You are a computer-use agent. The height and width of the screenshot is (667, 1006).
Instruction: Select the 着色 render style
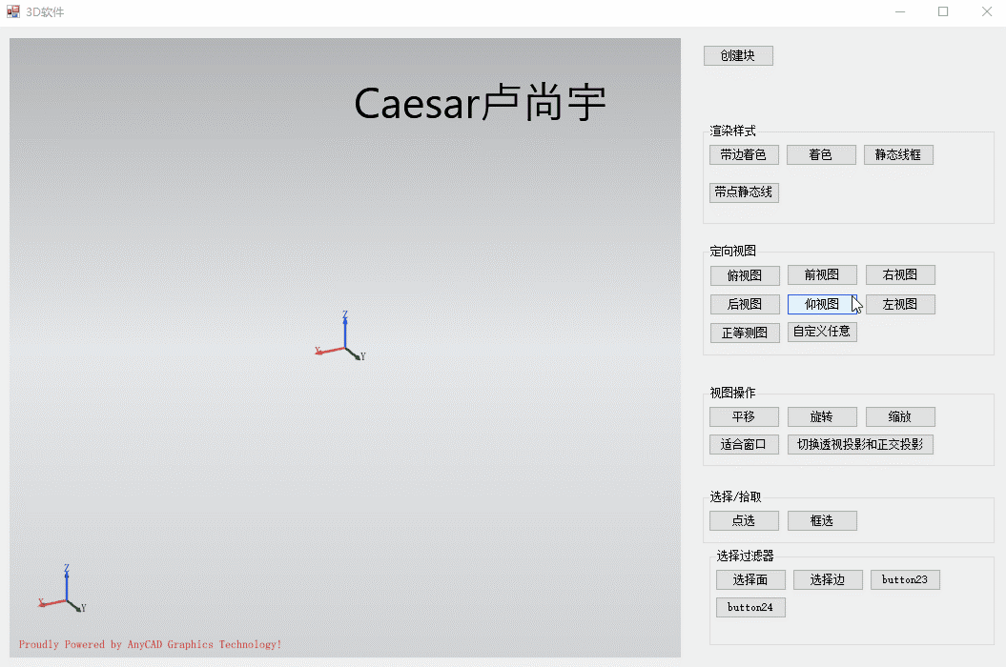[x=821, y=154]
